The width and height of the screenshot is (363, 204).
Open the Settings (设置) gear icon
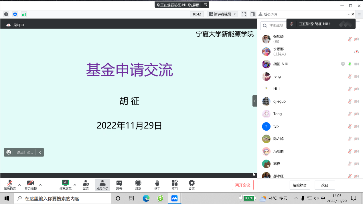(x=192, y=185)
